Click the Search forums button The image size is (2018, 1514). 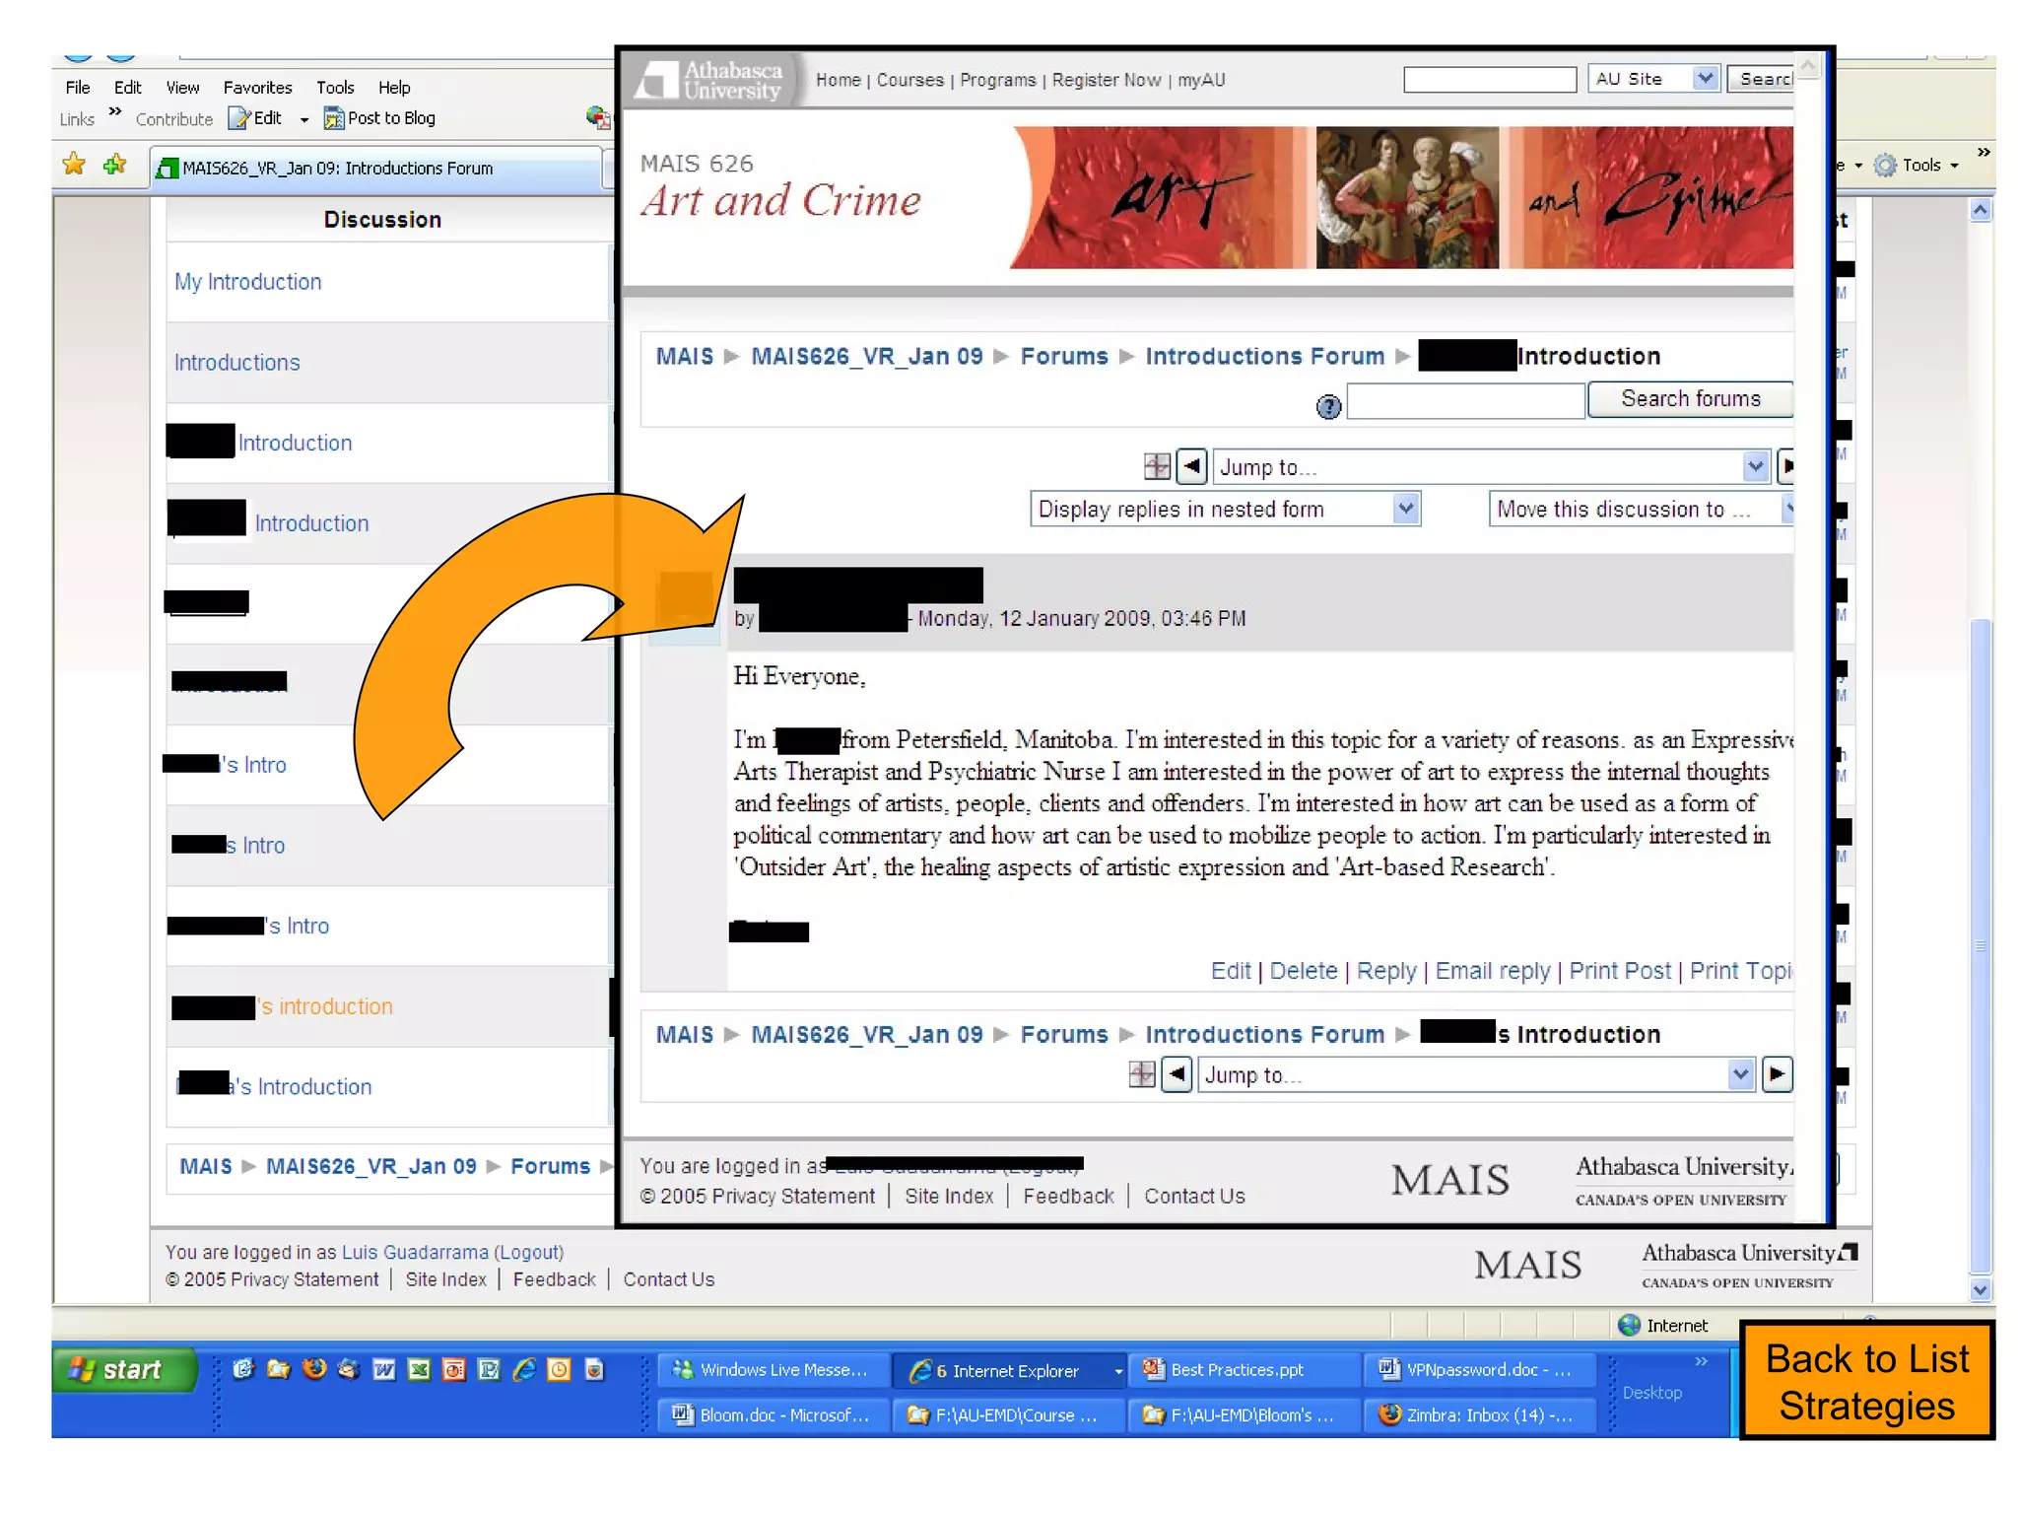[1689, 399]
